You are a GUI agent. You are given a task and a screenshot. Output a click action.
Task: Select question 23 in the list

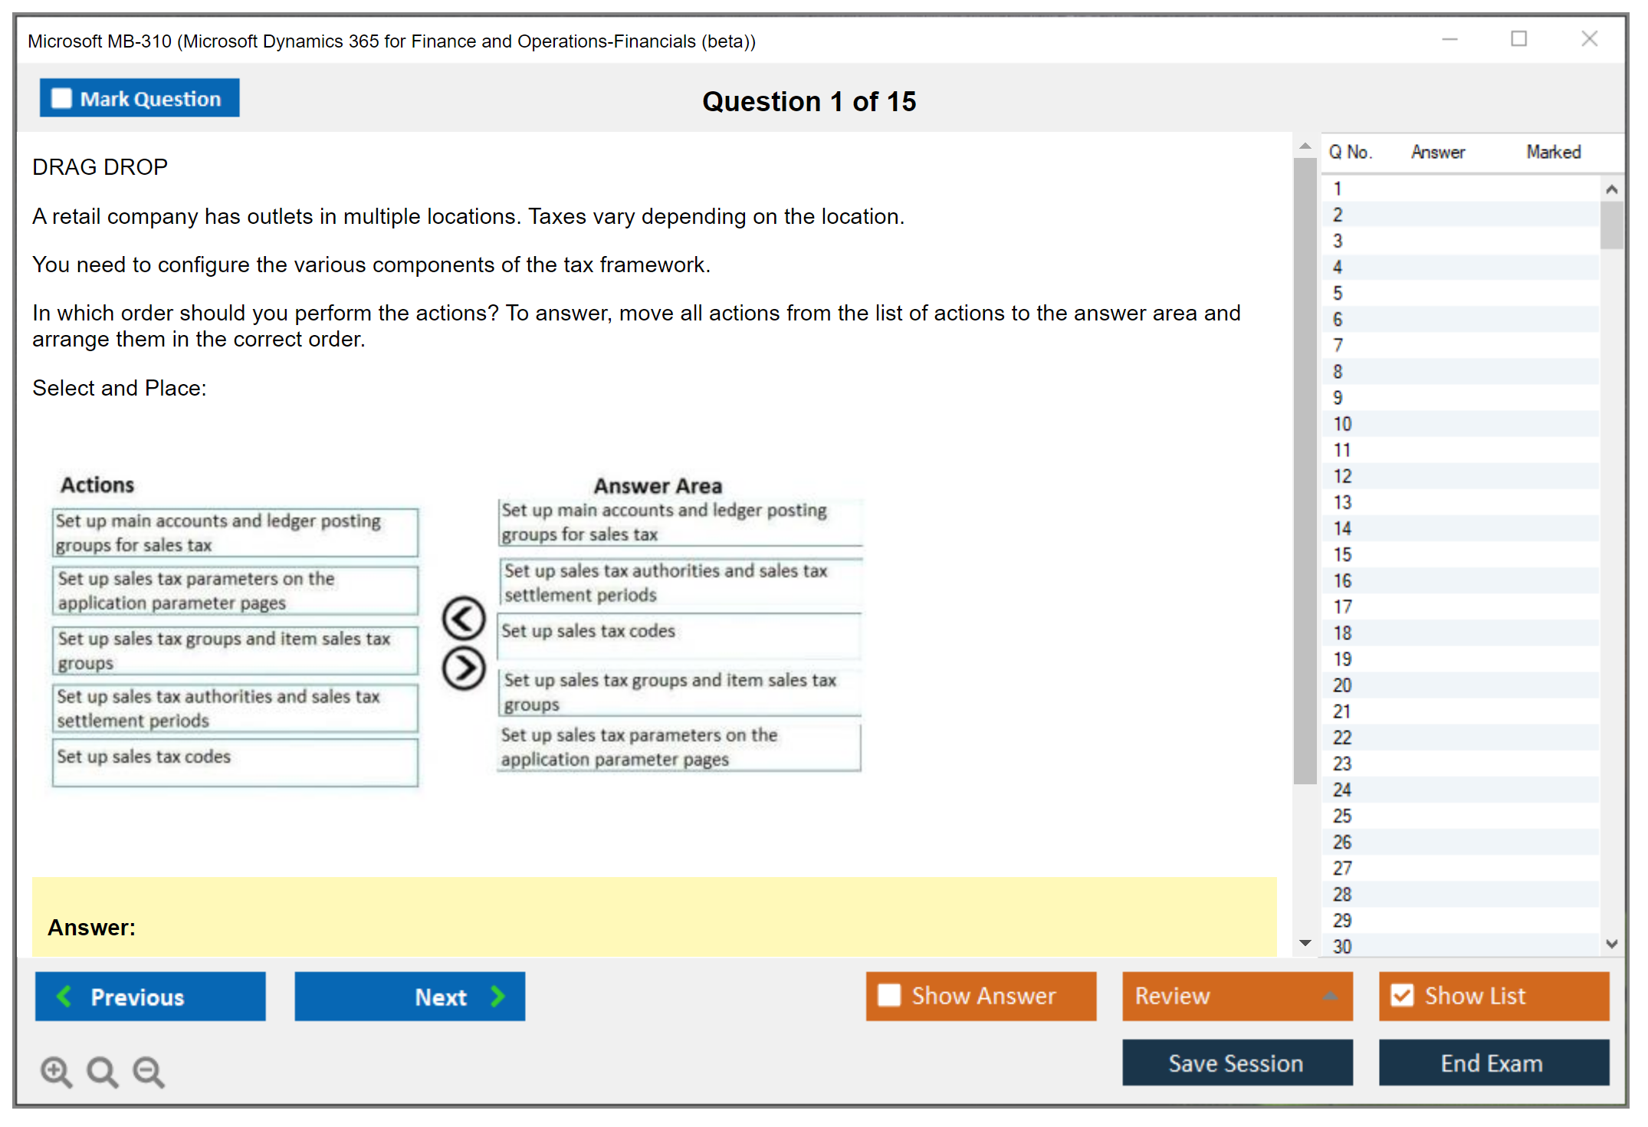pos(1342,764)
